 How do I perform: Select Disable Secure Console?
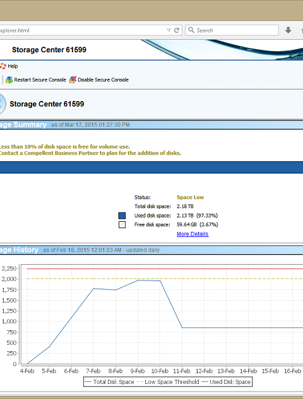[x=103, y=80]
